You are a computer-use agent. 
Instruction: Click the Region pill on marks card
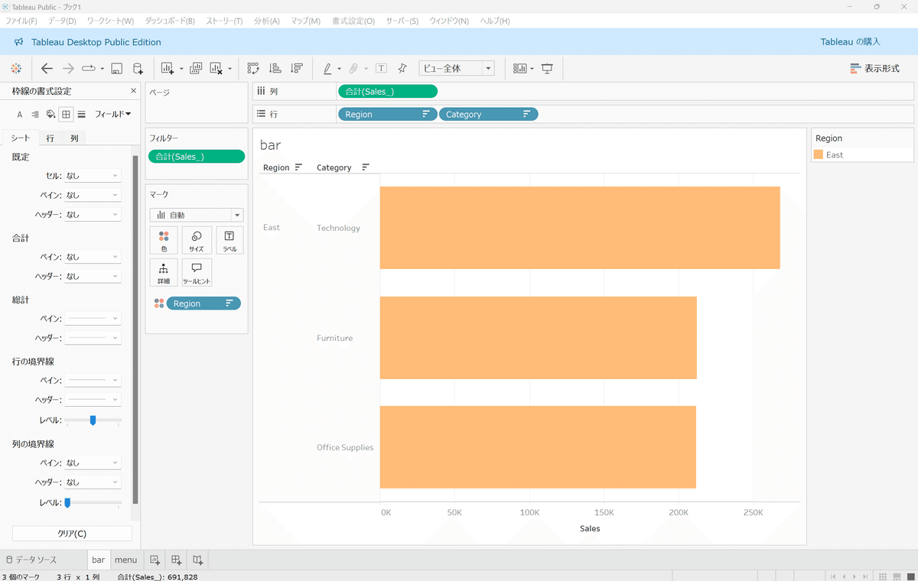[203, 303]
